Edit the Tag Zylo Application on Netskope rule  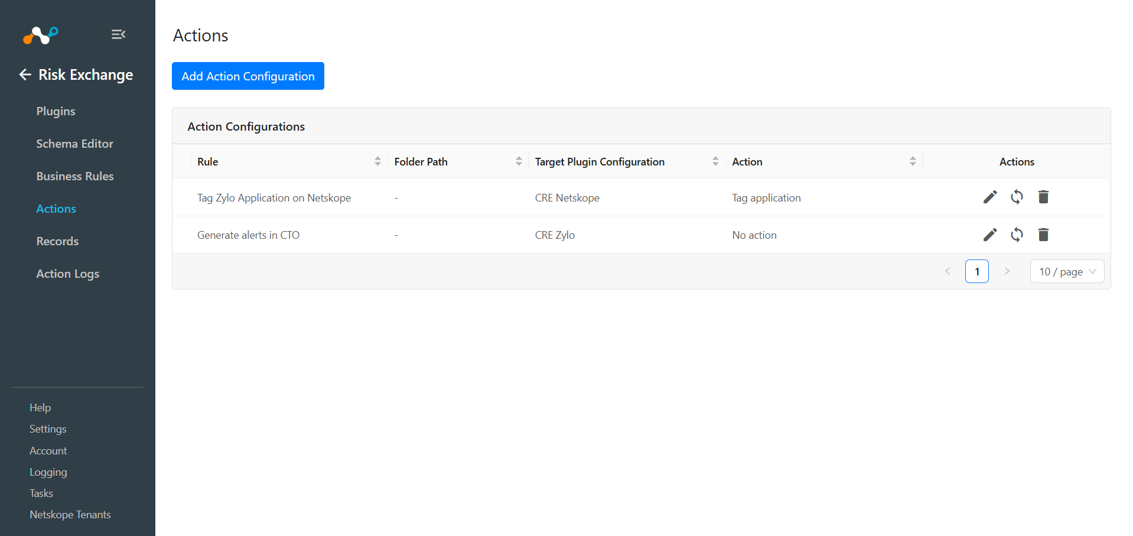990,197
